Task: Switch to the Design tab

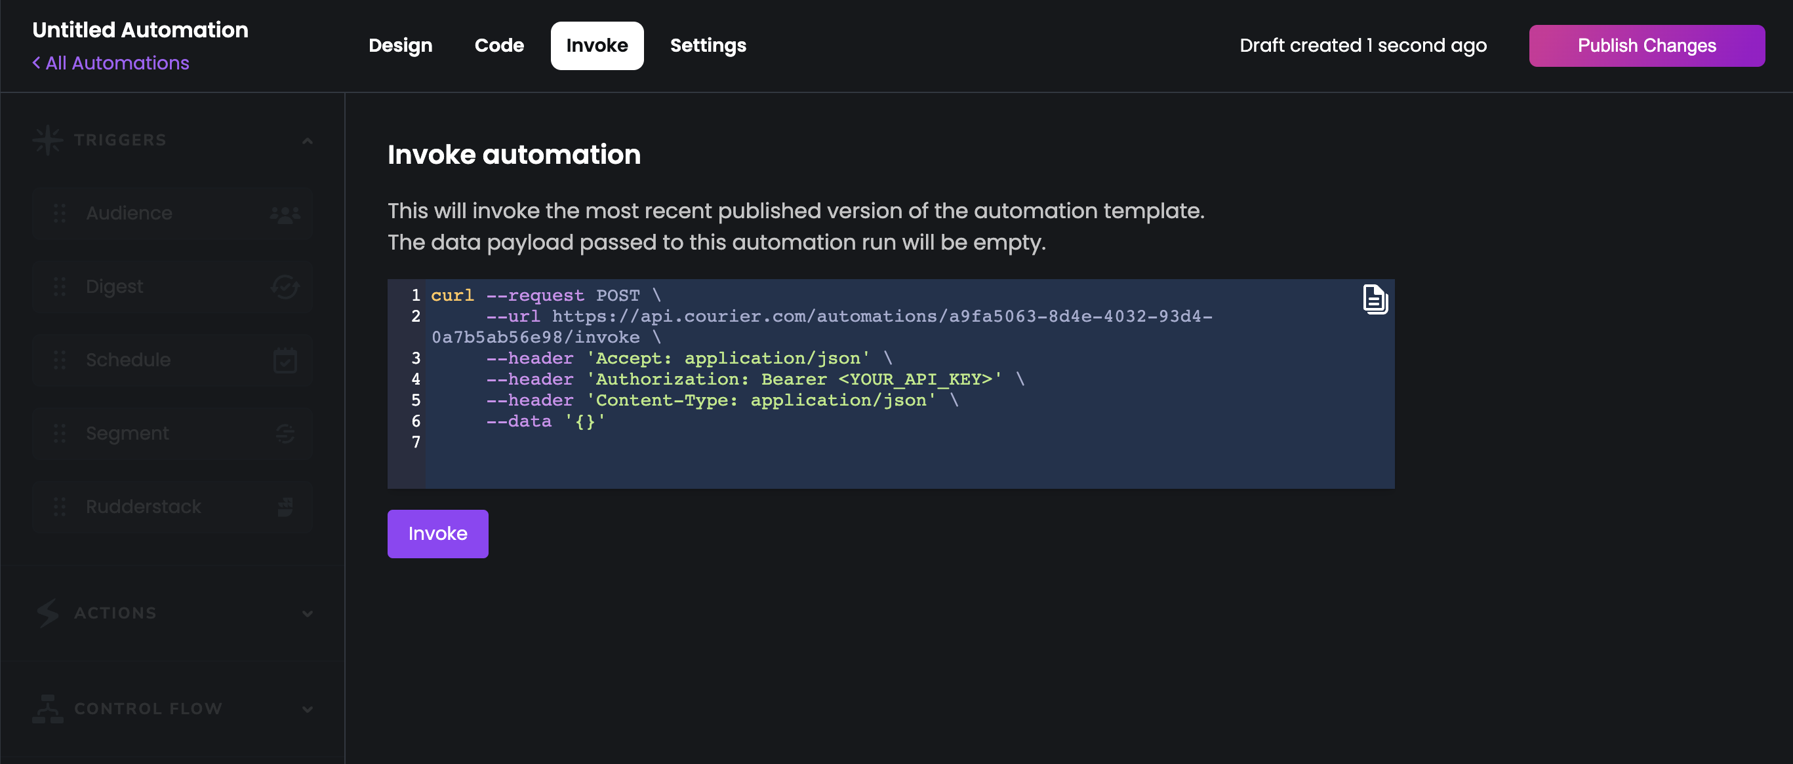Action: (x=400, y=46)
